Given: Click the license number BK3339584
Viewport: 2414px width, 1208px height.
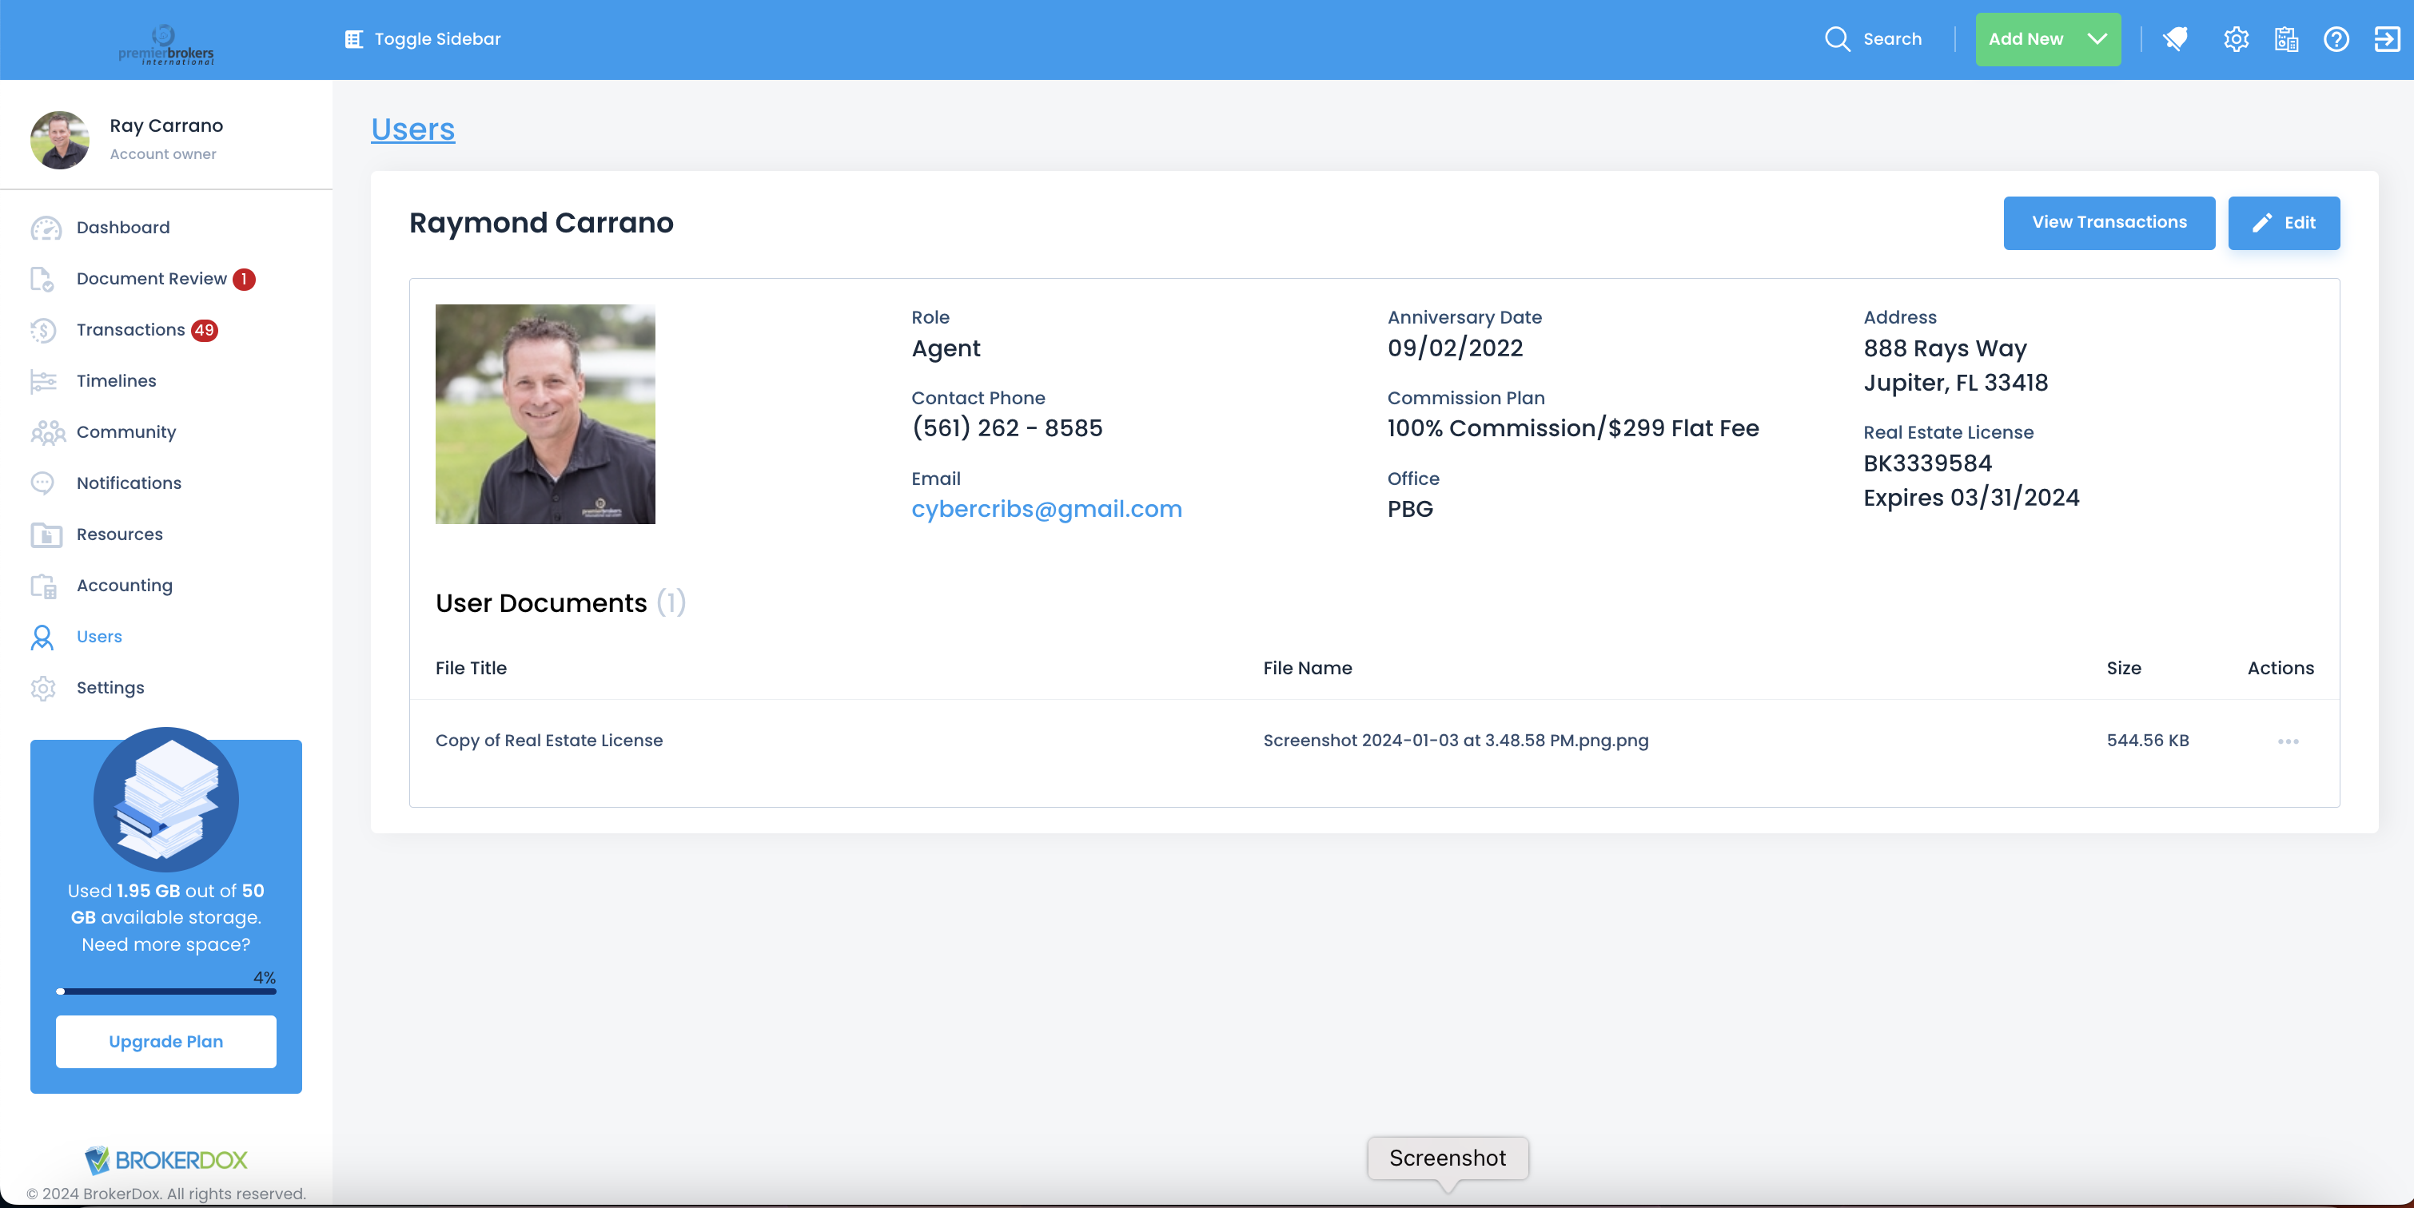Looking at the screenshot, I should (x=1928, y=463).
